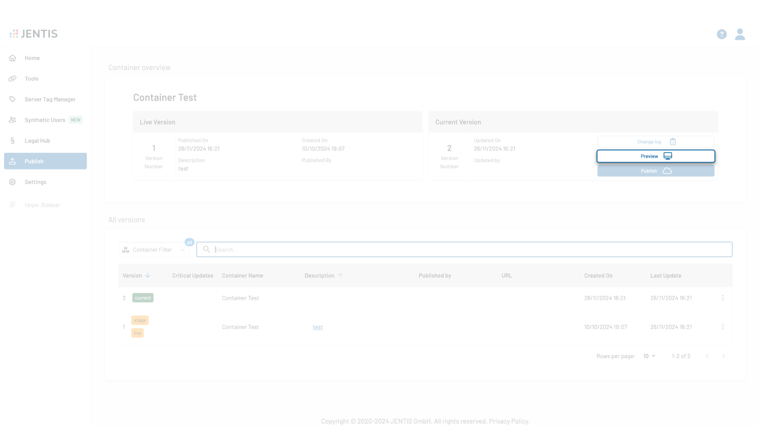Sort by Description column arrow
The image size is (759, 426).
[x=340, y=275]
